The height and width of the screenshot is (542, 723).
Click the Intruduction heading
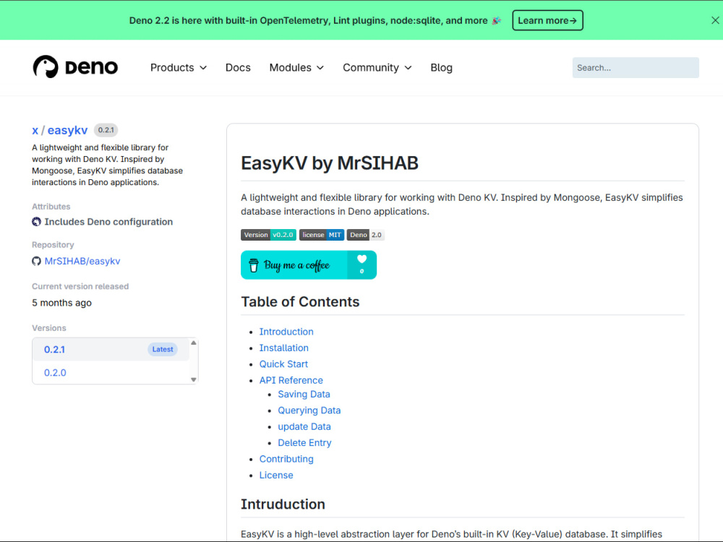(x=283, y=504)
